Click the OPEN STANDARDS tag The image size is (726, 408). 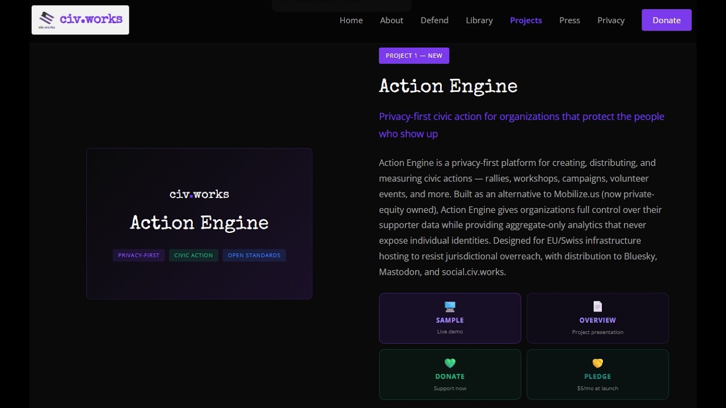point(254,255)
